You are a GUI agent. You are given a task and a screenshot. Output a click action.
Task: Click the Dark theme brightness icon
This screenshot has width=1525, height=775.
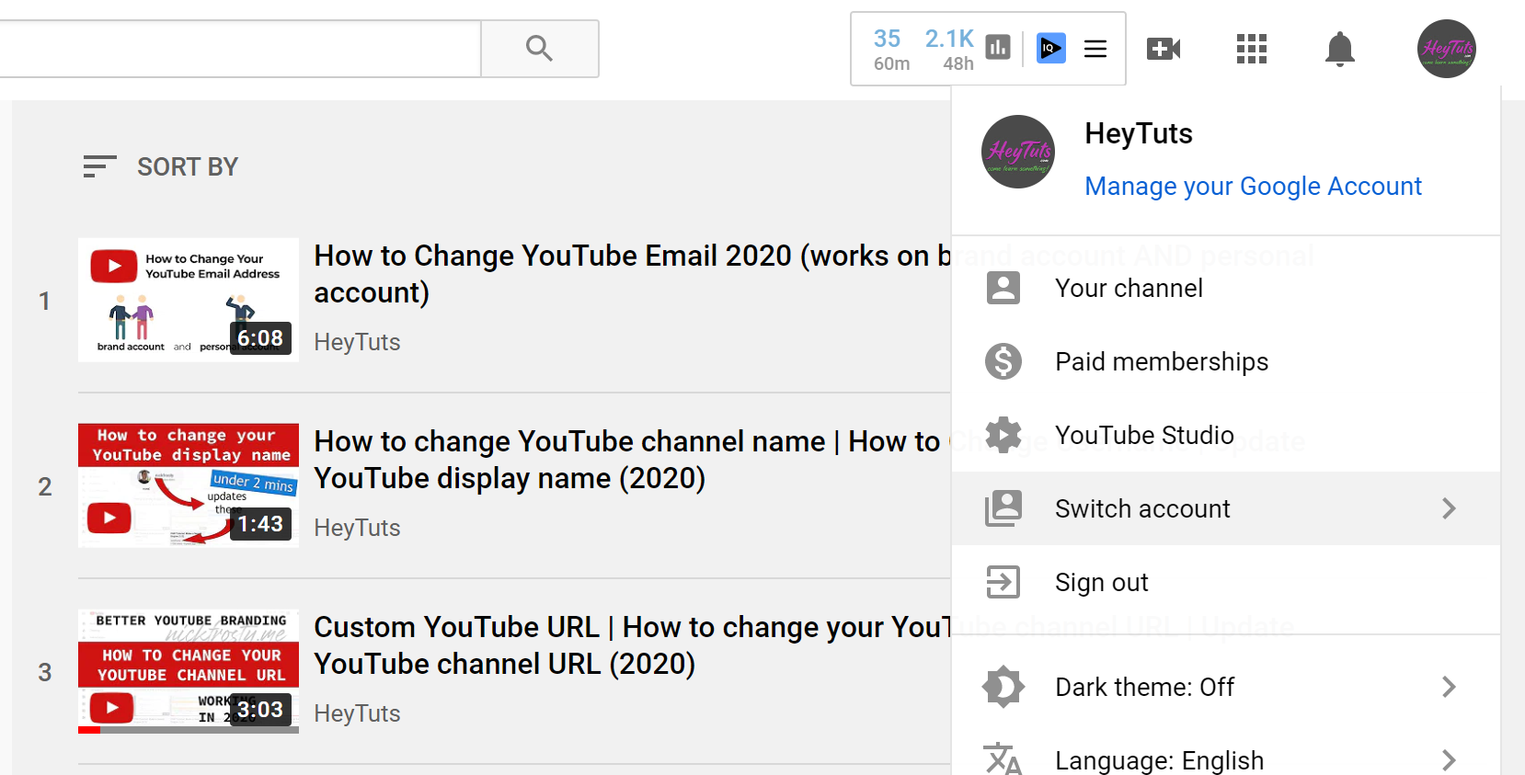click(x=1003, y=687)
